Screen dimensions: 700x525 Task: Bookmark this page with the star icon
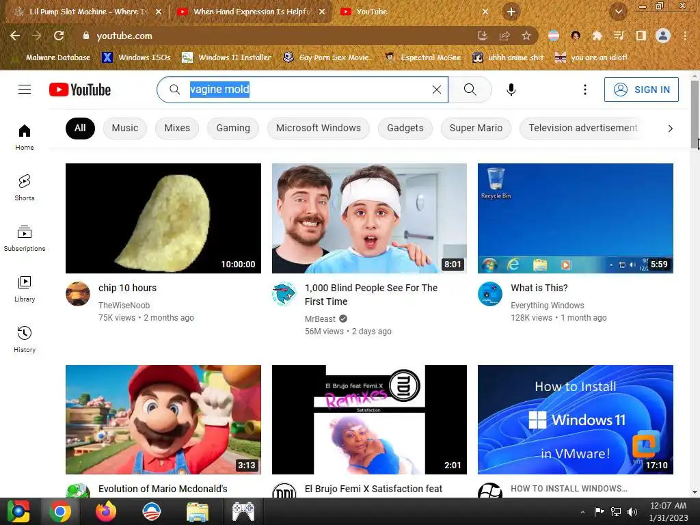click(x=526, y=36)
